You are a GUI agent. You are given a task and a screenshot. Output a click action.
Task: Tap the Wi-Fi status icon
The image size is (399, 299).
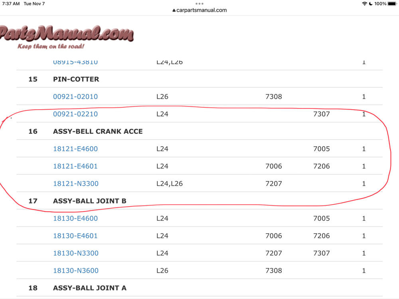pos(364,4)
